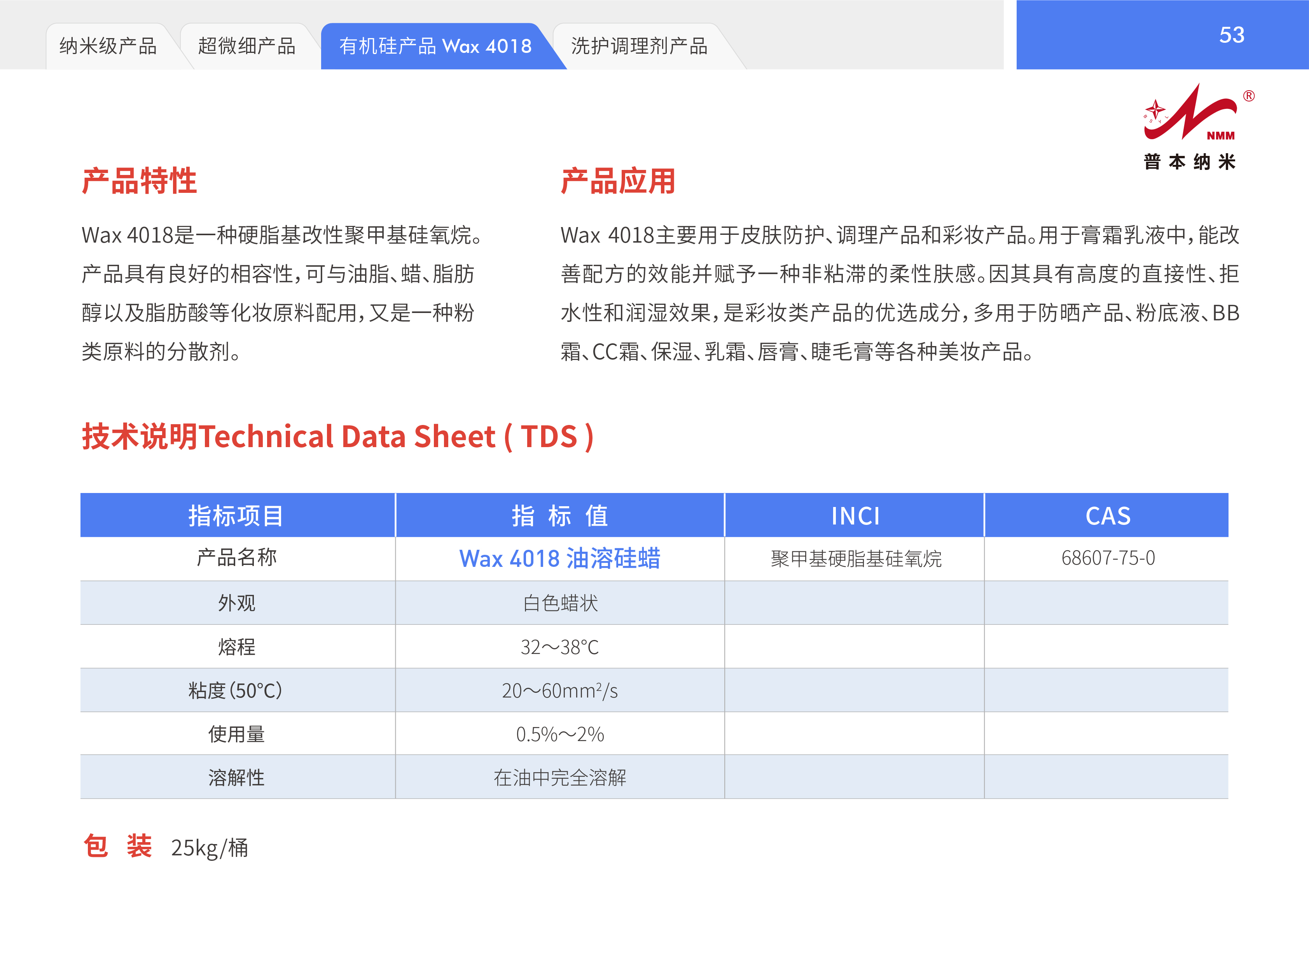Click the 聚甲基硬脂基硅氧烷 INCI cell
The image size is (1309, 965).
tap(856, 559)
